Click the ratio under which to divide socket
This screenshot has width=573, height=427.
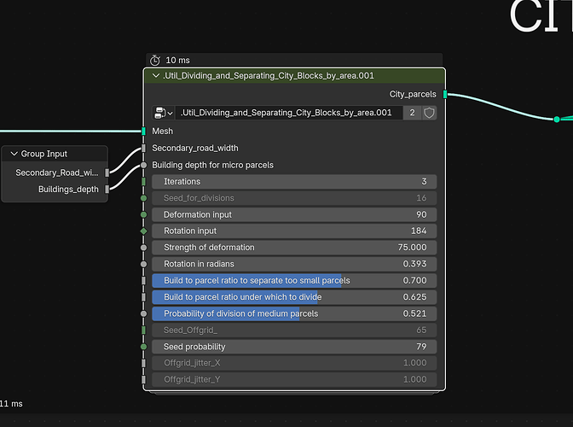click(143, 297)
